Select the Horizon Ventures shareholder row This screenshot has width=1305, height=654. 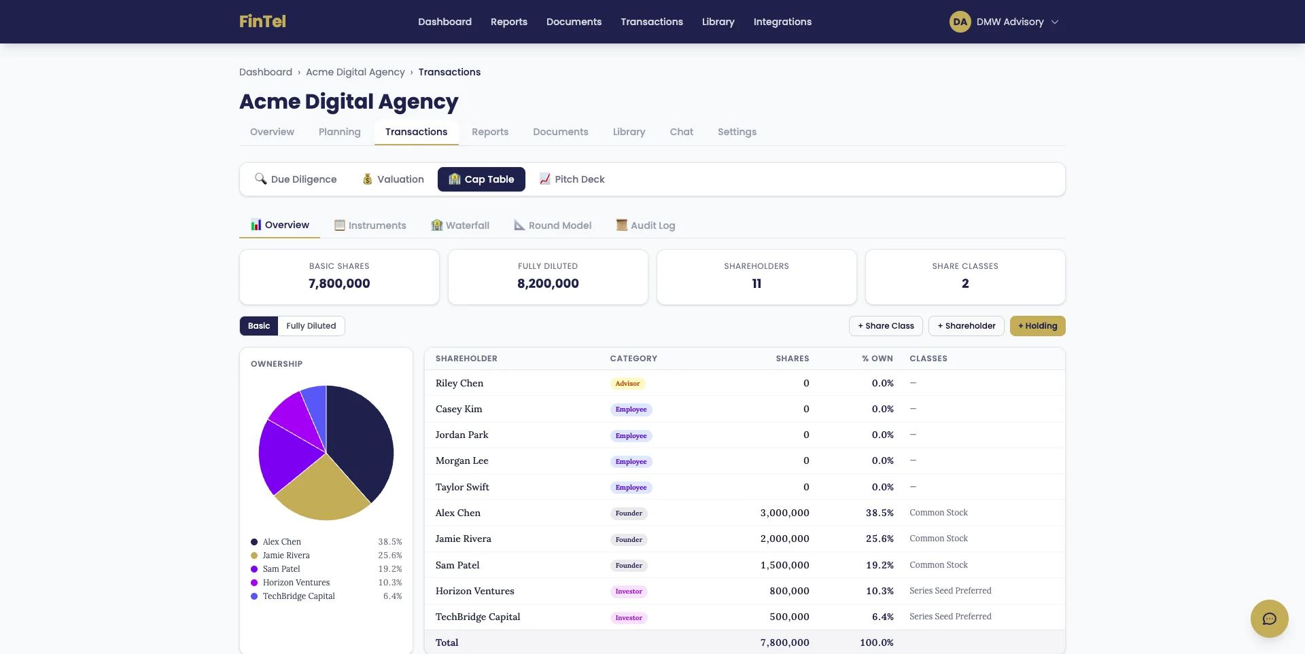coord(474,591)
